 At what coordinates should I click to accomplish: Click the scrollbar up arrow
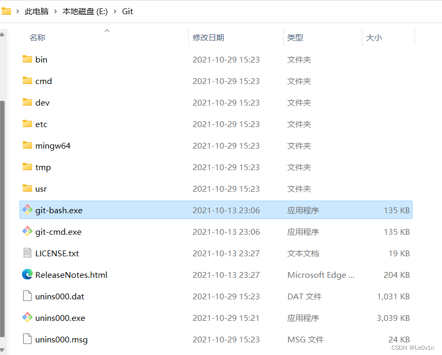click(x=2, y=35)
